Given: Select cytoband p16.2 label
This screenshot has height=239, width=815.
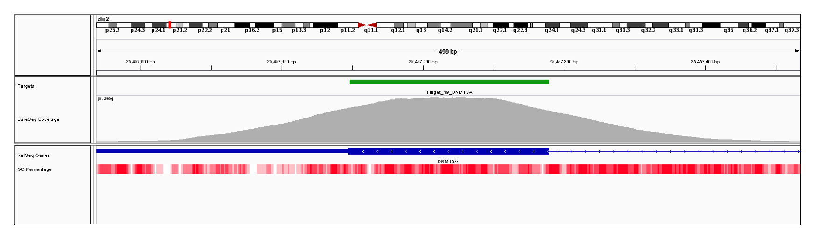Looking at the screenshot, I should tap(252, 30).
